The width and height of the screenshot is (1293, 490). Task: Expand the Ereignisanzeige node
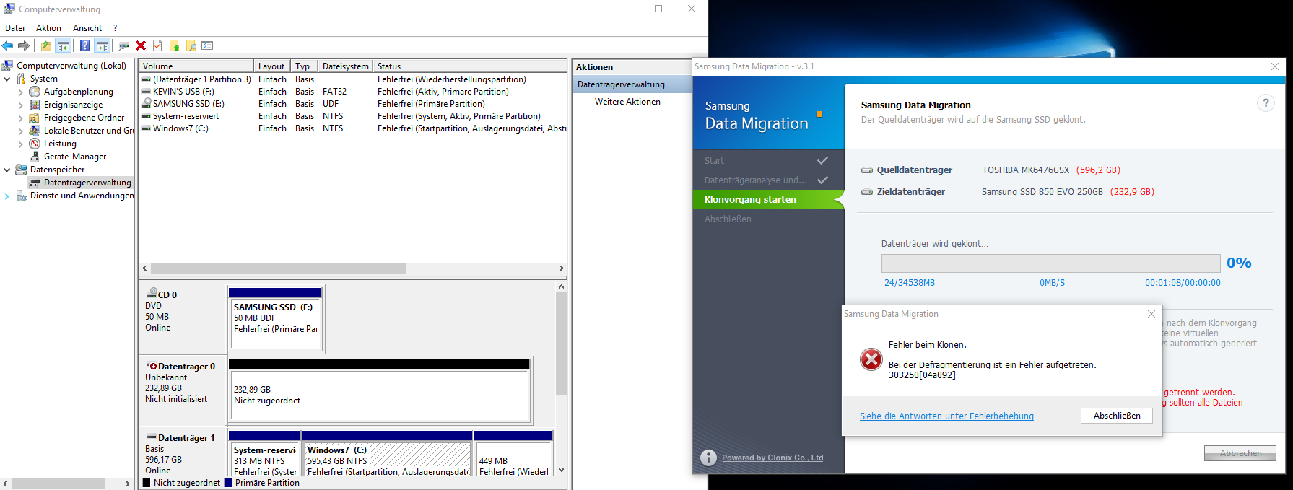[x=20, y=105]
